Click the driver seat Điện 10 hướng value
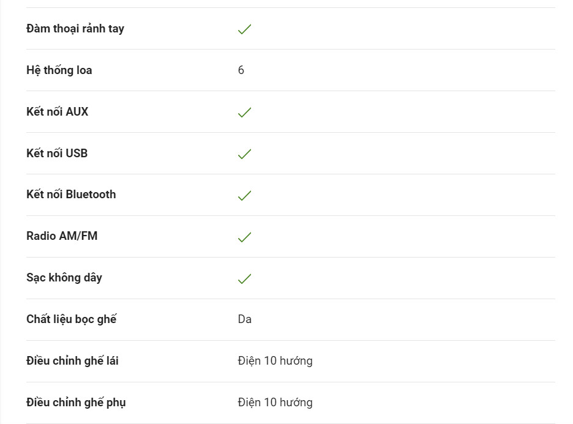This screenshot has height=424, width=573. [x=275, y=361]
